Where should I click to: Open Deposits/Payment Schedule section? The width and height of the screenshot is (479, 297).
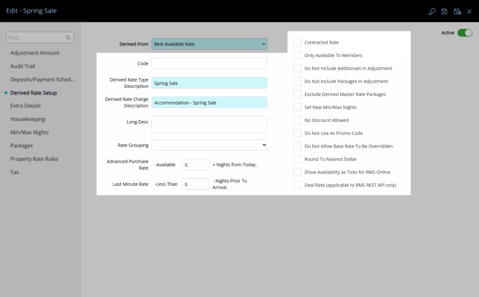43,79
